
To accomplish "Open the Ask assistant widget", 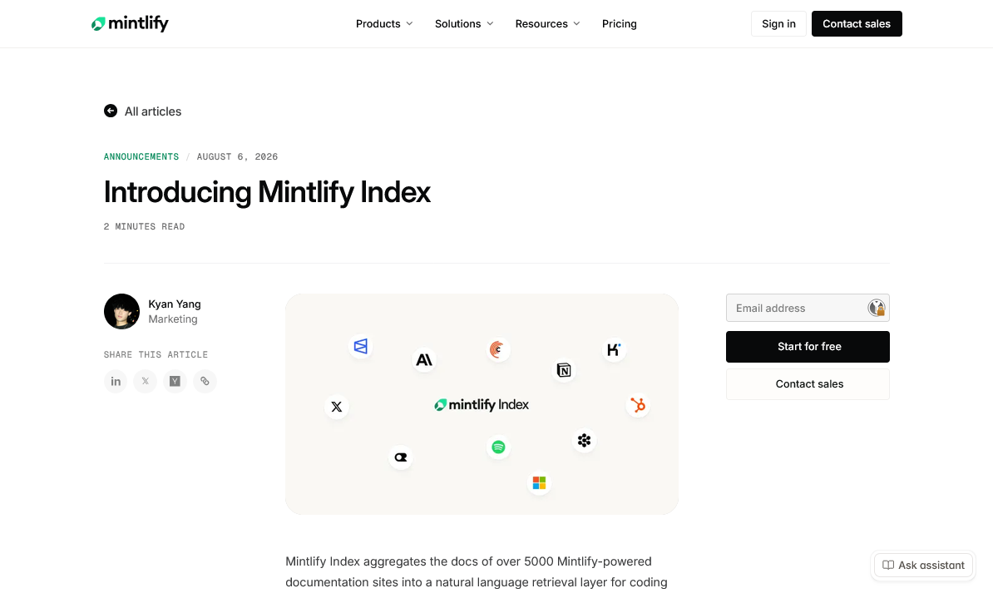I will [x=923, y=565].
